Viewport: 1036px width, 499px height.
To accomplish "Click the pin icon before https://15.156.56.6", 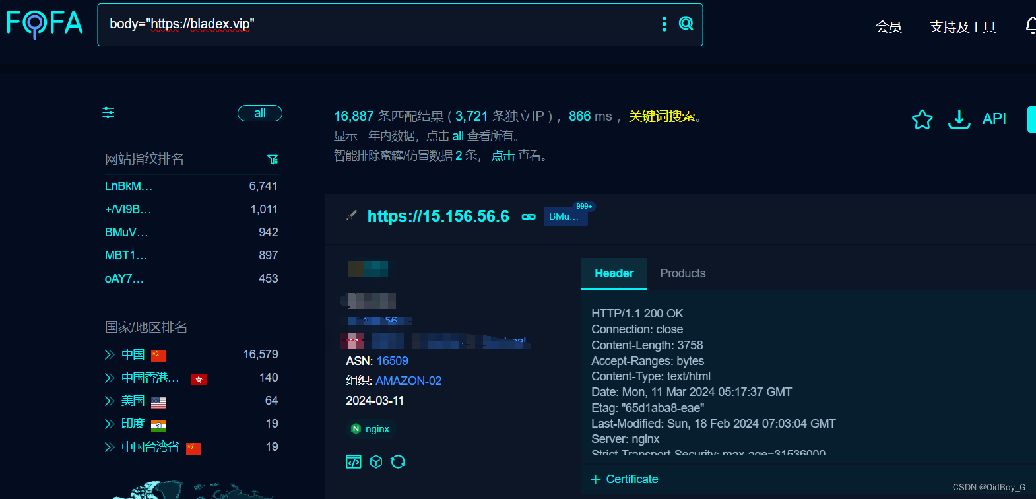I will (352, 215).
